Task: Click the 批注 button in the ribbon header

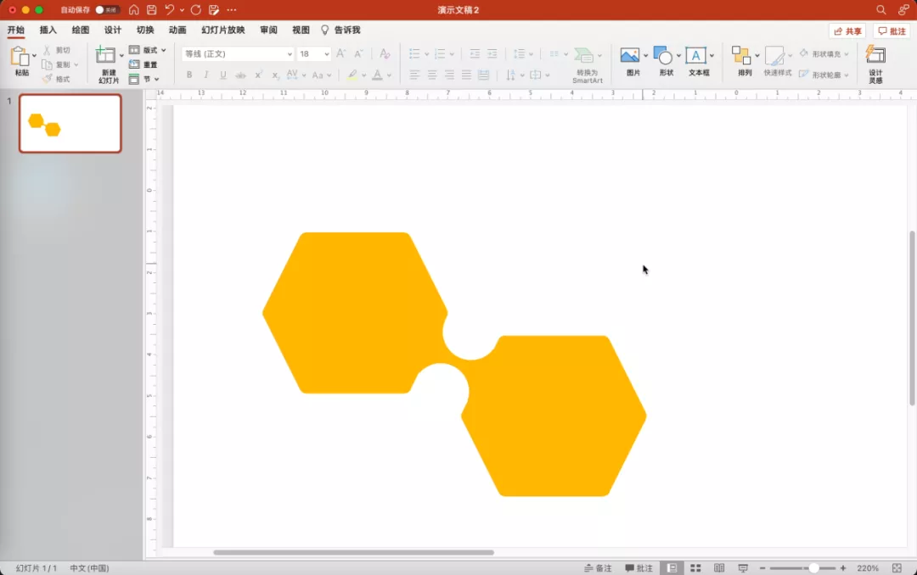Action: point(892,31)
